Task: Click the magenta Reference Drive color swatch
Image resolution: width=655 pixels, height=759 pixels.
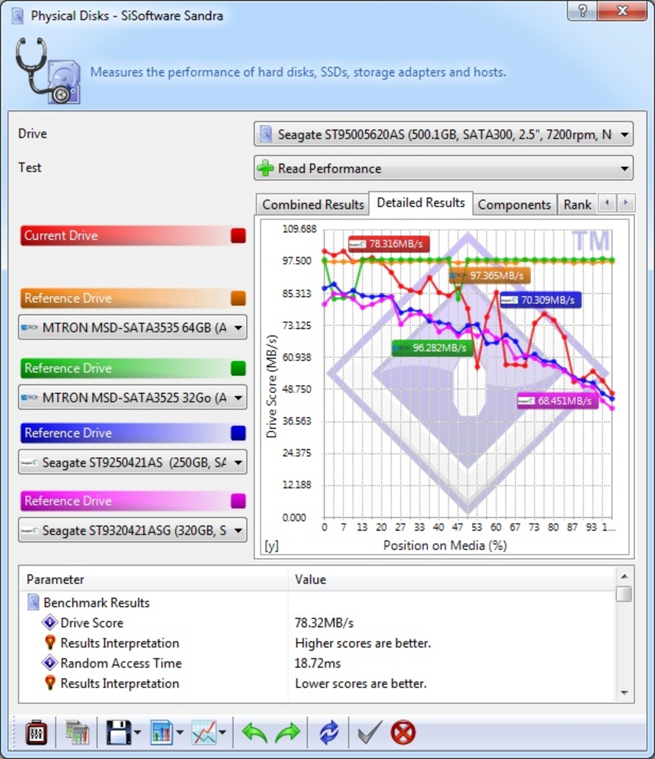Action: coord(238,501)
